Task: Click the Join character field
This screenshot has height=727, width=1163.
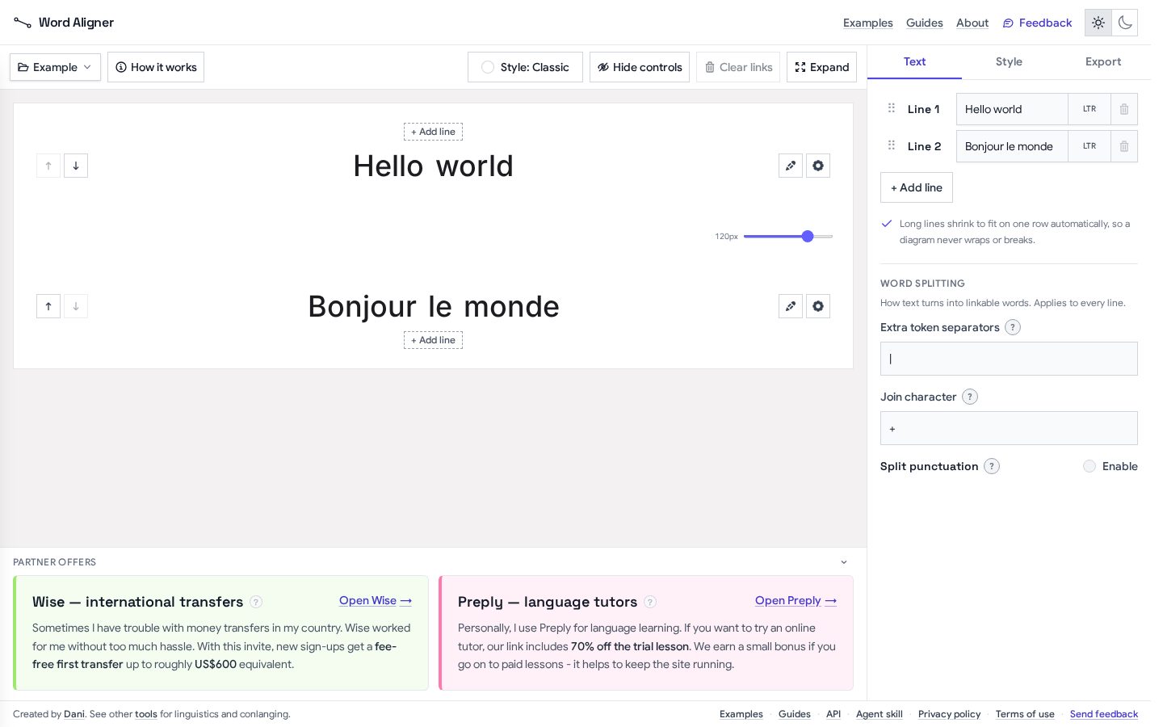Action: click(1009, 428)
